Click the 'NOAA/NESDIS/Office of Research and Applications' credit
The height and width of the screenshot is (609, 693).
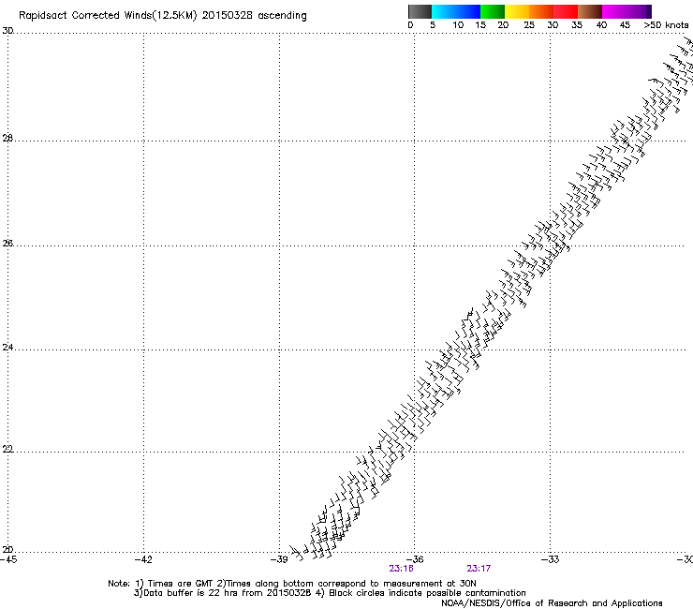click(552, 603)
